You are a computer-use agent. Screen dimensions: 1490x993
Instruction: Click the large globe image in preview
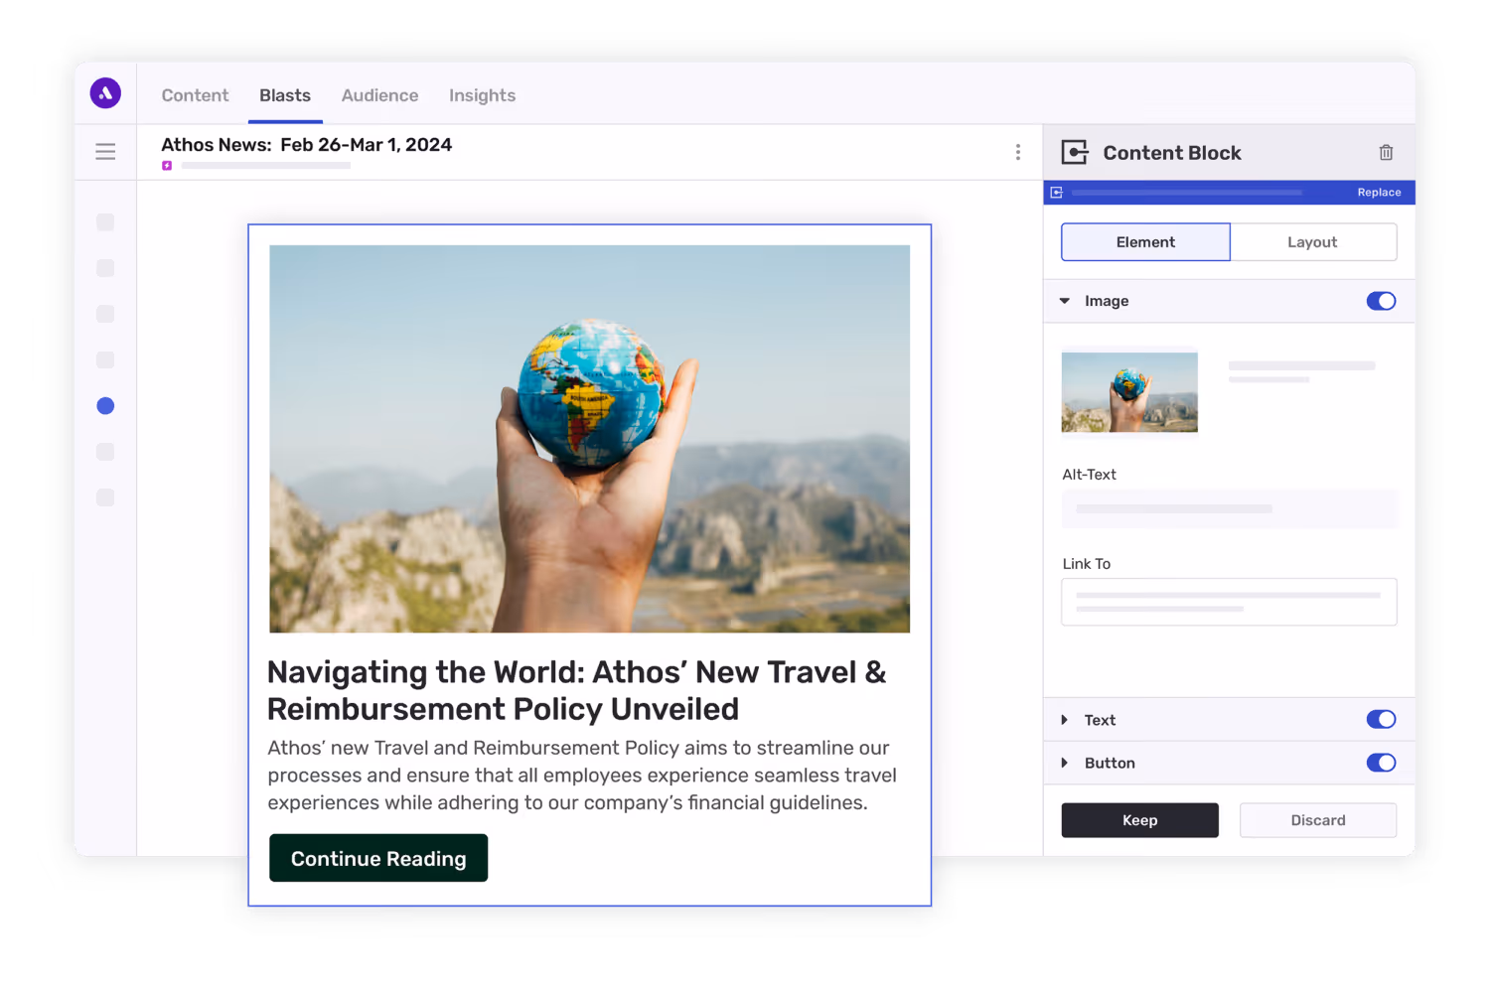[589, 439]
